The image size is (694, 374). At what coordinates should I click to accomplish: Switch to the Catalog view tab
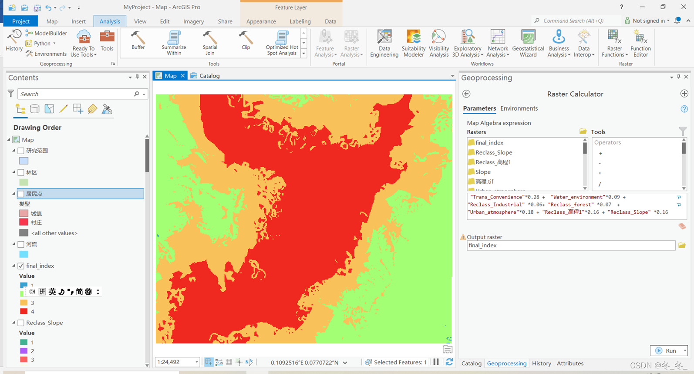[x=205, y=76]
